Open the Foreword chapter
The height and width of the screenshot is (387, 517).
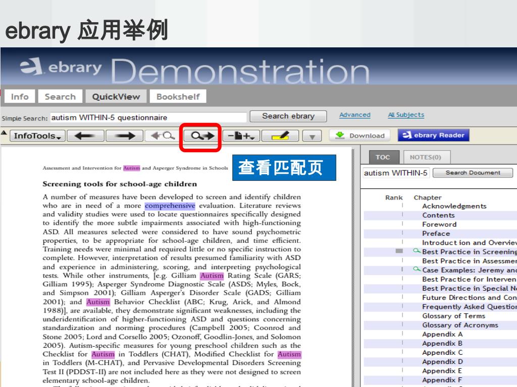pos(439,224)
